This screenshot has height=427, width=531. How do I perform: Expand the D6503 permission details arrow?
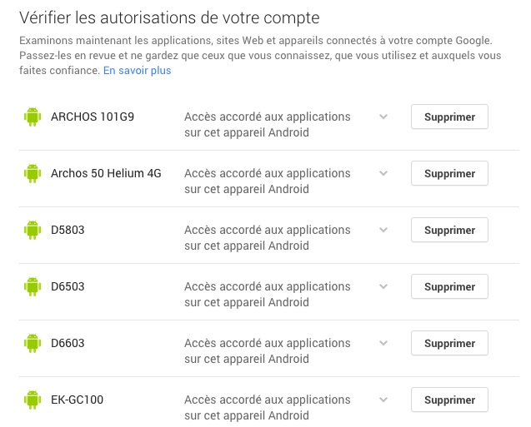[x=383, y=286]
